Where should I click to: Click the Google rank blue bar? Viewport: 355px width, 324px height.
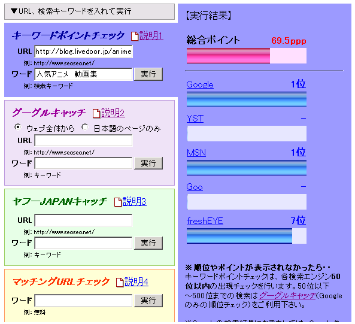[x=247, y=99]
